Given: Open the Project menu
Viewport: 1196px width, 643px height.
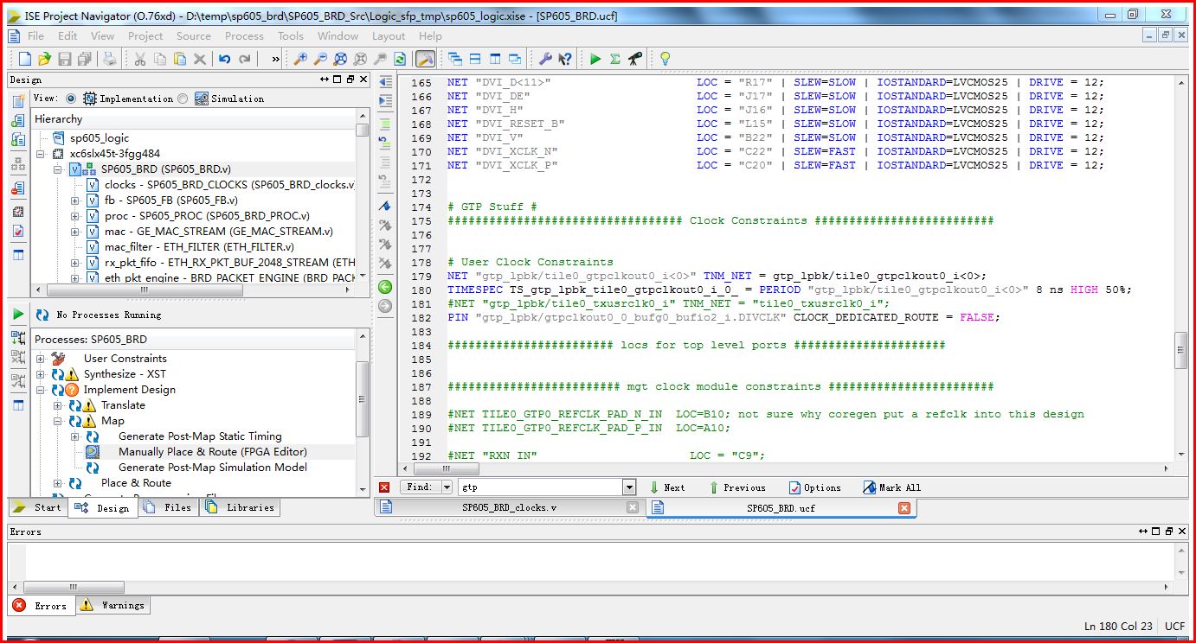Looking at the screenshot, I should pos(145,36).
